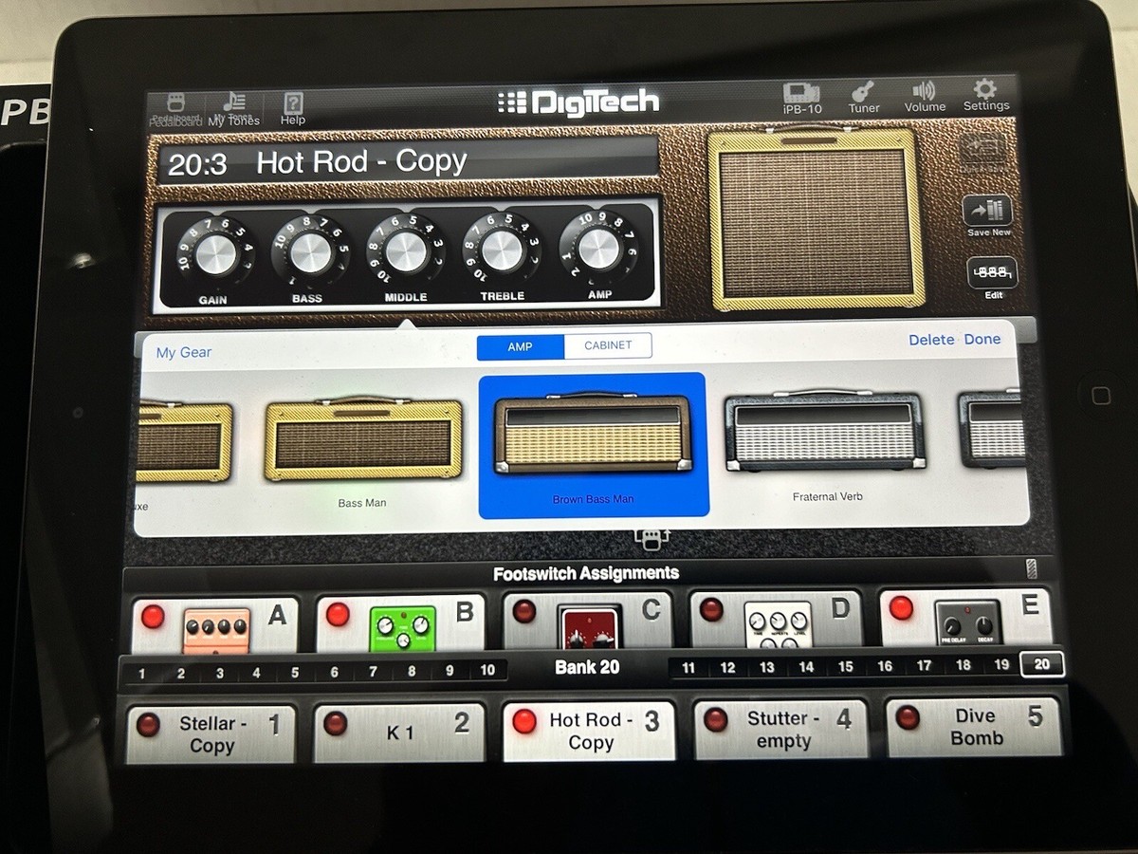Select bank 10
1138x854 pixels.
(487, 670)
